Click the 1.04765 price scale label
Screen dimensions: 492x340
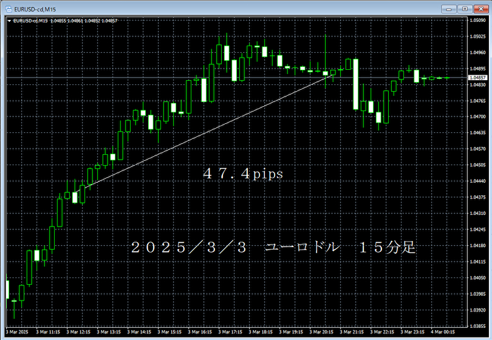tap(477, 101)
